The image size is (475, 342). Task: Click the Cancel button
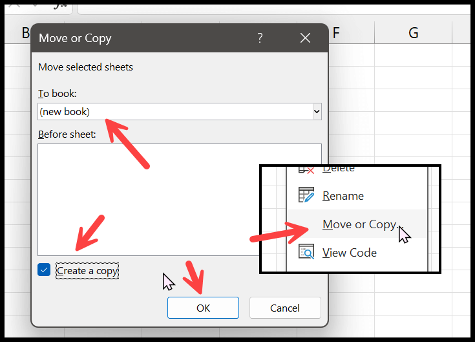coord(285,308)
